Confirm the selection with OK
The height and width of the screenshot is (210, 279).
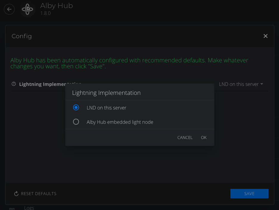[x=204, y=138]
